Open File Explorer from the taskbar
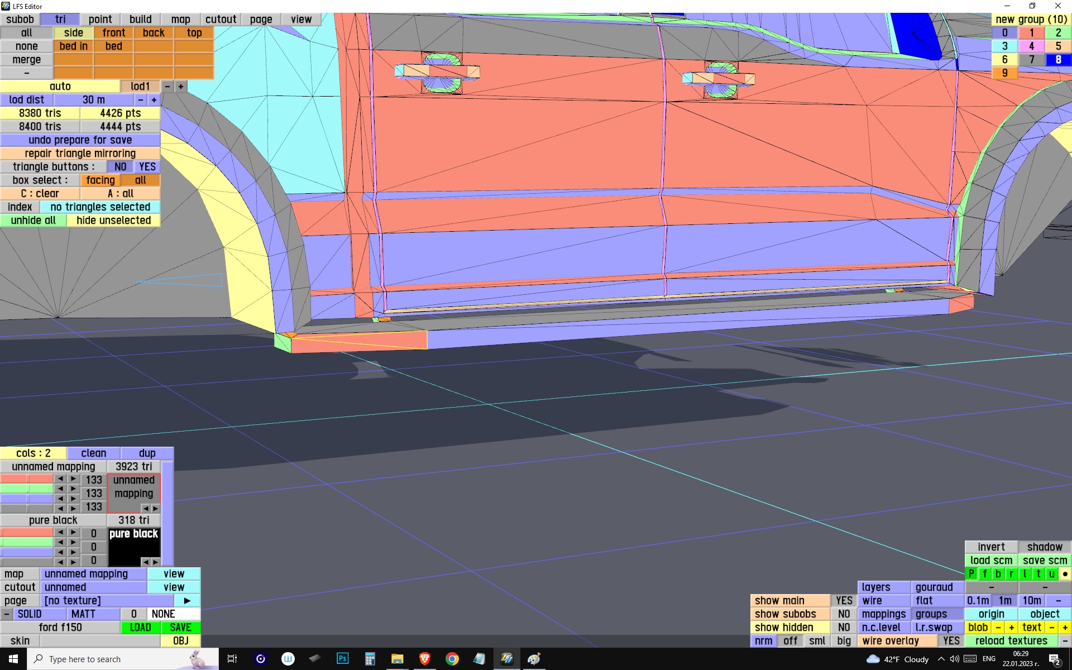 [397, 659]
